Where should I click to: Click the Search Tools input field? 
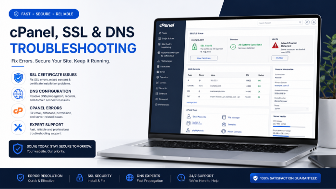tap(280, 23)
